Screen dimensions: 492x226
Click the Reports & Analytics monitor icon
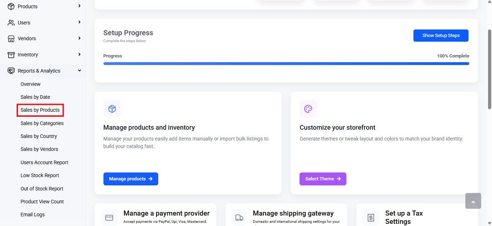[x=11, y=71]
